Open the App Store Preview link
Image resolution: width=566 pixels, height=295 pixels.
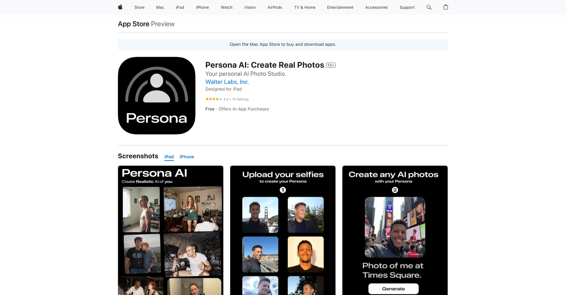click(x=134, y=24)
